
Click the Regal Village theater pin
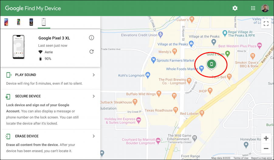(225, 33)
